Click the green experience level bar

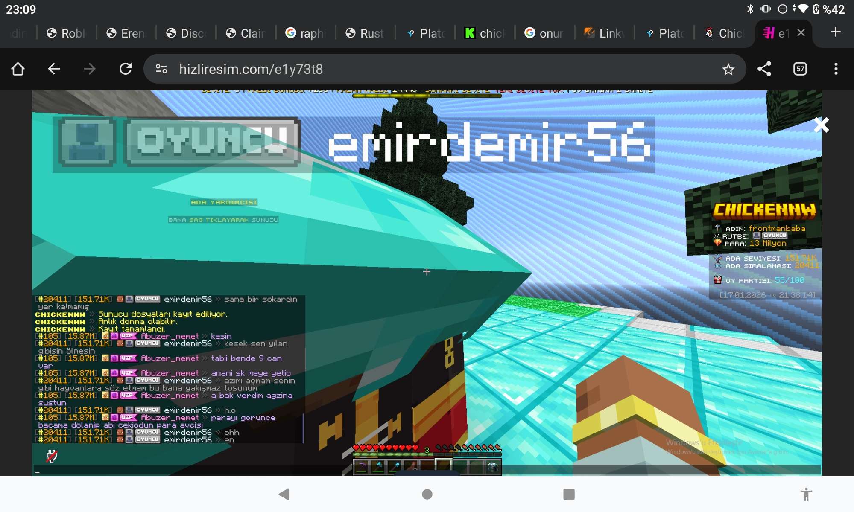427,455
